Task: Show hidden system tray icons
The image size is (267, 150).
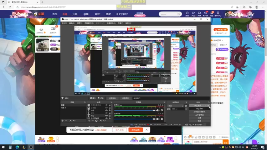Action: tap(220, 147)
